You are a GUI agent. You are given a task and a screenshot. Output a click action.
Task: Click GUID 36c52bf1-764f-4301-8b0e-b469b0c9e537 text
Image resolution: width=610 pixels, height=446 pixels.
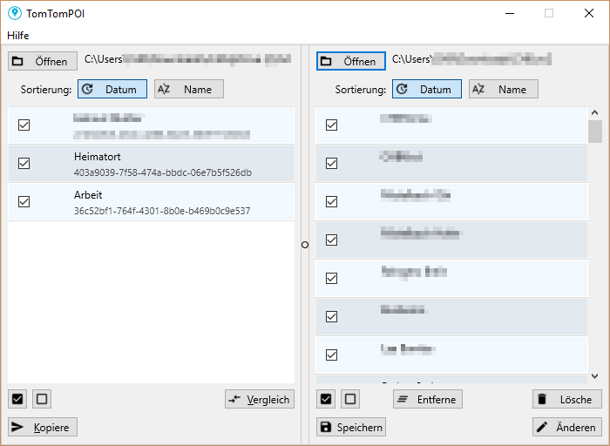click(162, 211)
